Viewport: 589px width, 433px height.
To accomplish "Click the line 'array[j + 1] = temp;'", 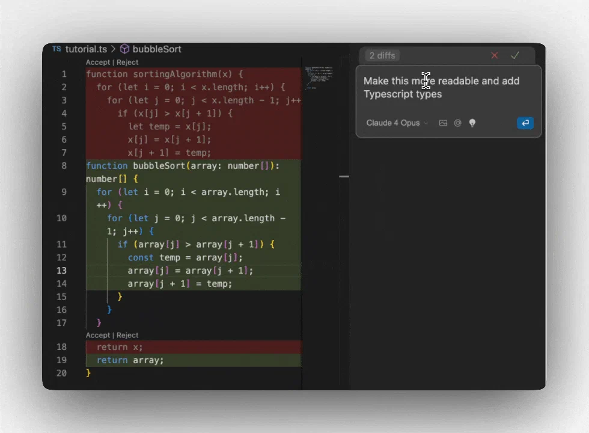I will pos(180,284).
